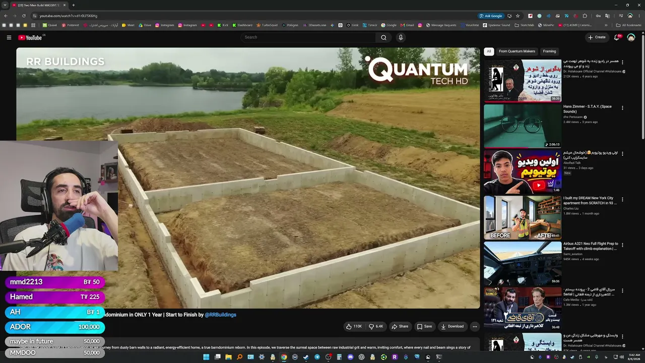Image resolution: width=645 pixels, height=363 pixels.
Task: Open the TurboSquid bookmark
Action: 267,25
